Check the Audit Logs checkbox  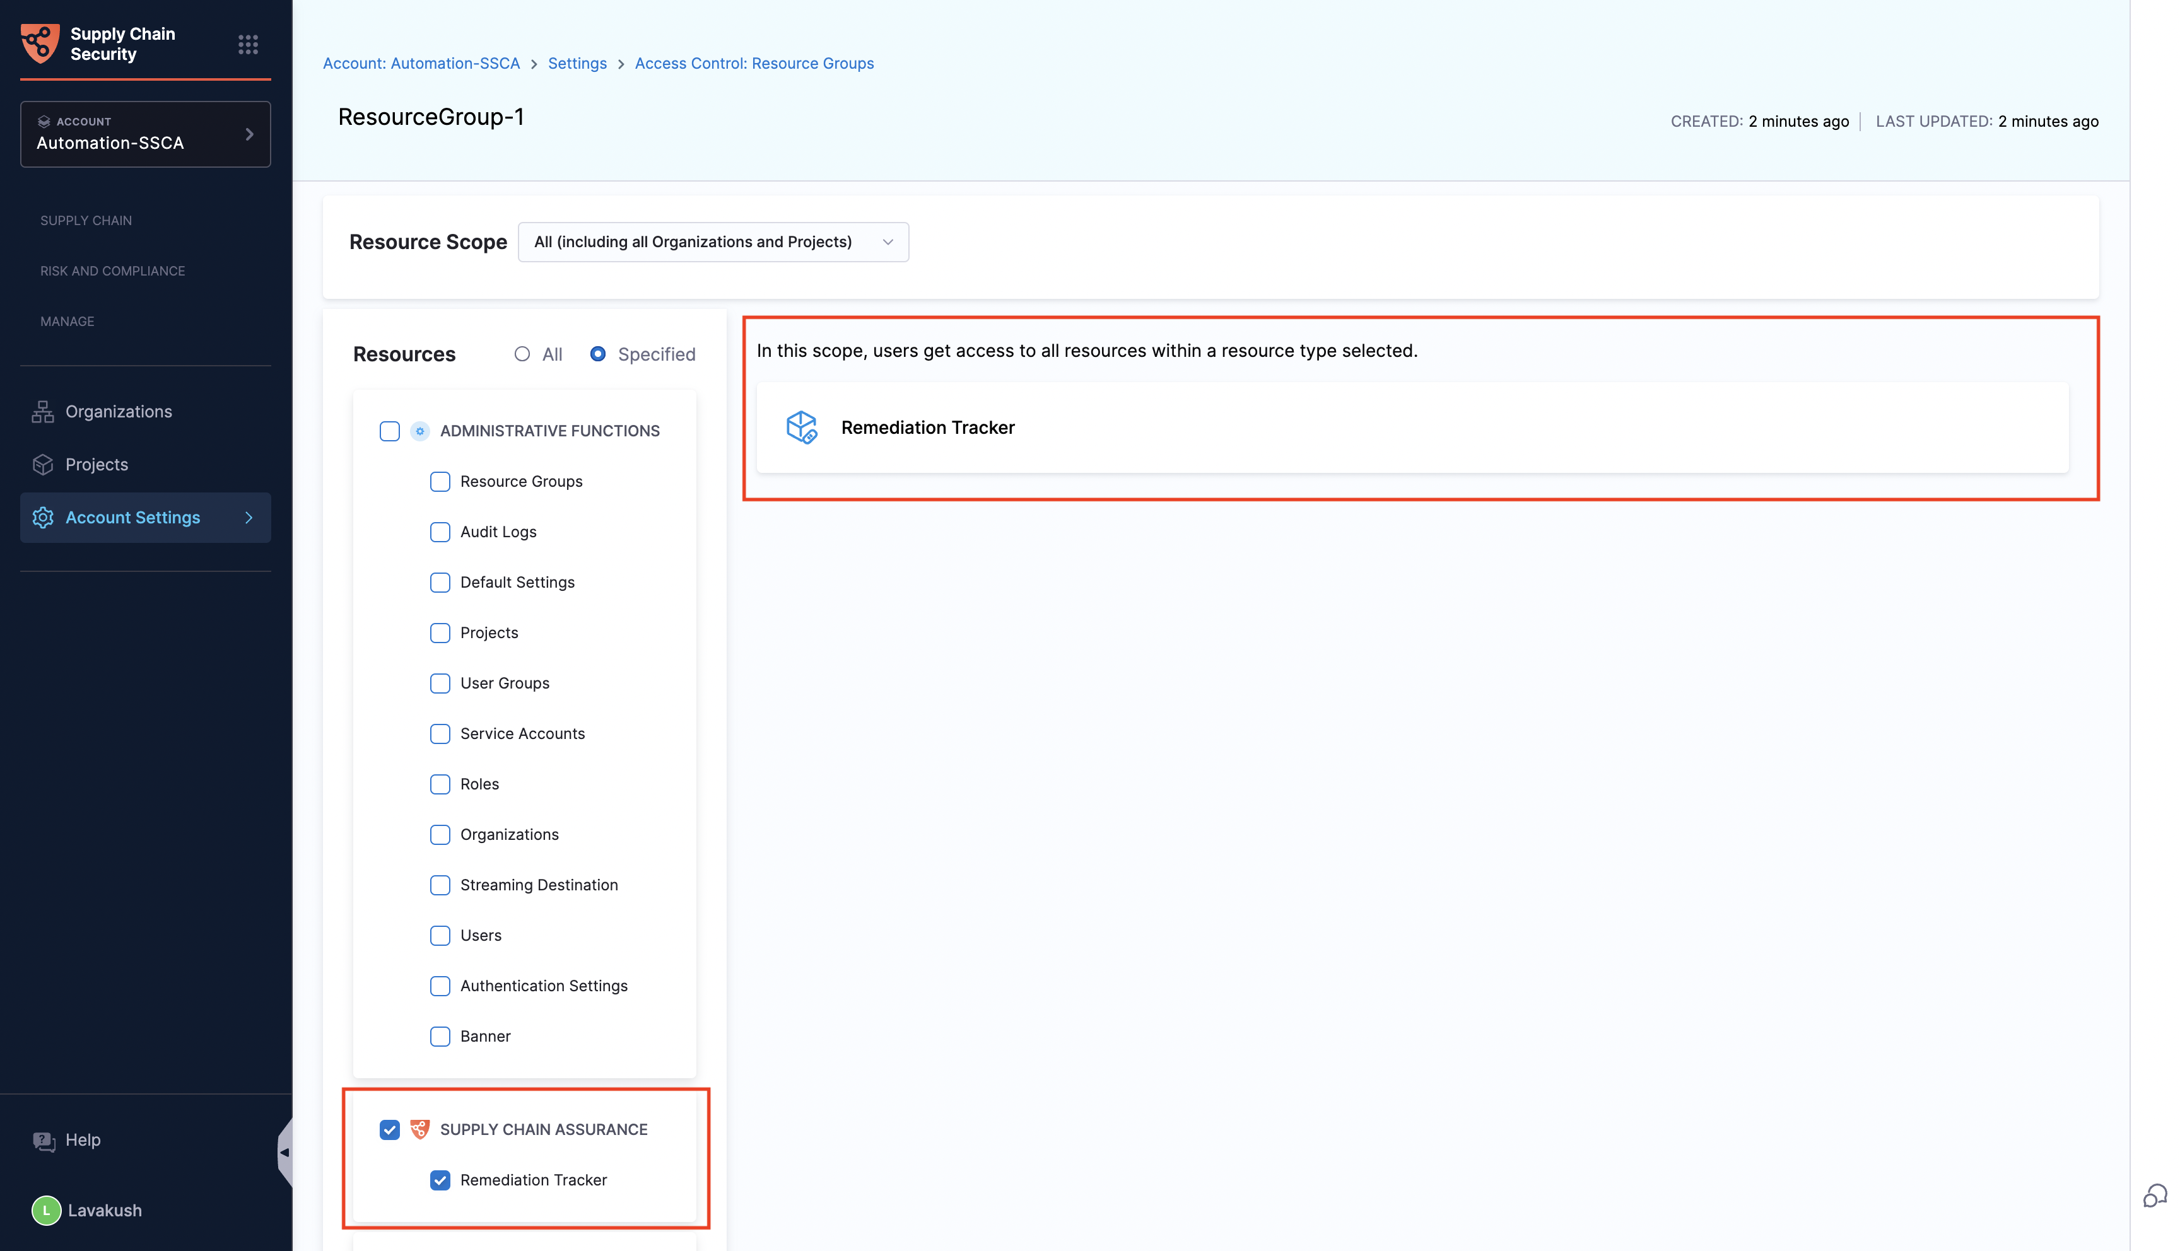click(440, 532)
